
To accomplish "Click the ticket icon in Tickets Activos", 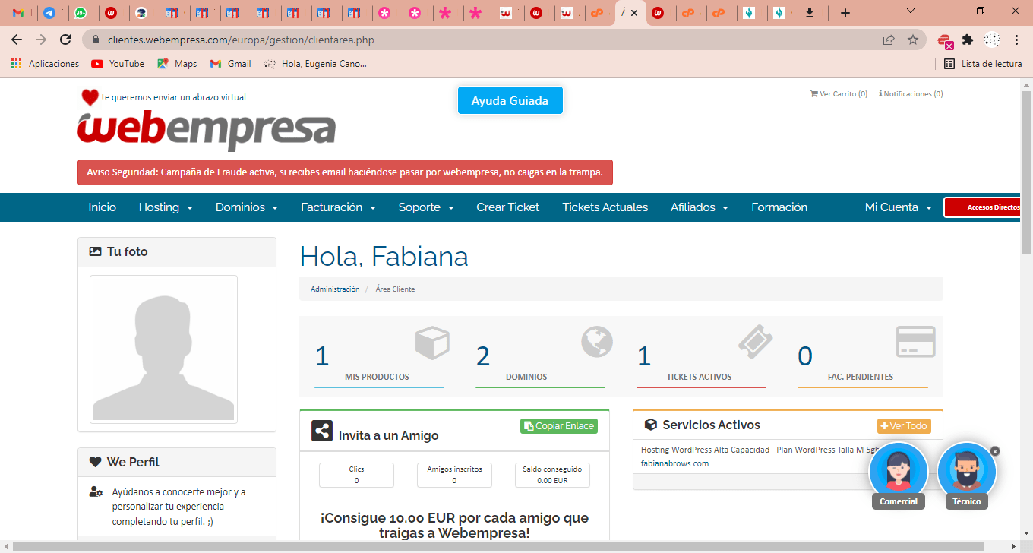I will click(755, 342).
